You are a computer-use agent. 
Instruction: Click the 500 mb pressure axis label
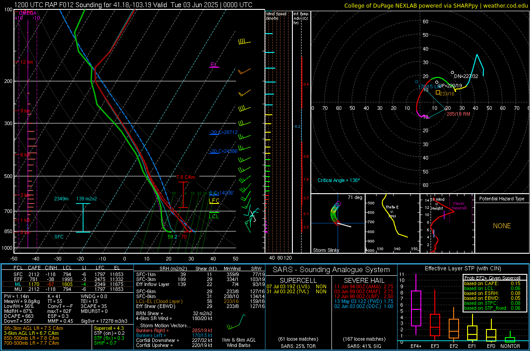point(8,176)
